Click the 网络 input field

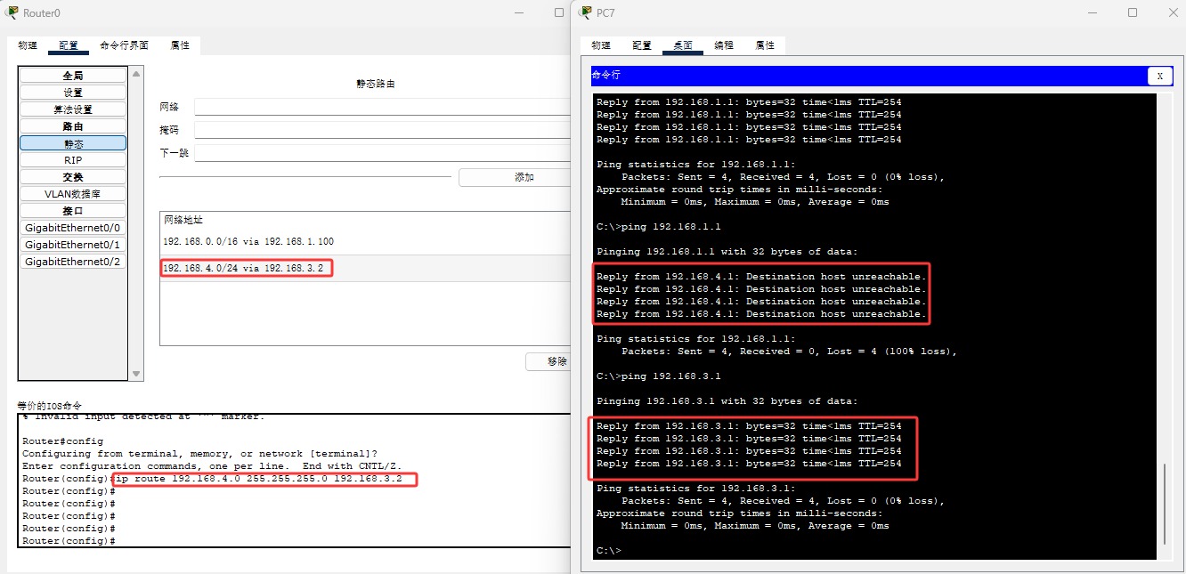[383, 107]
